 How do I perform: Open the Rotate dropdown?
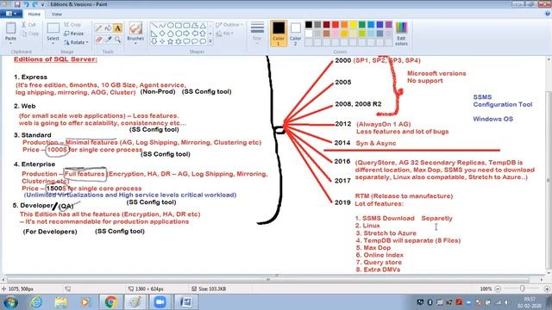[76, 42]
